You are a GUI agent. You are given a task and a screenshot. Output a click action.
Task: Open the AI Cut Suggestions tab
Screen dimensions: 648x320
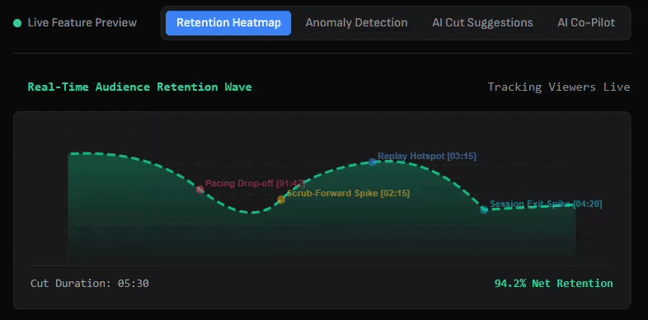tap(482, 23)
